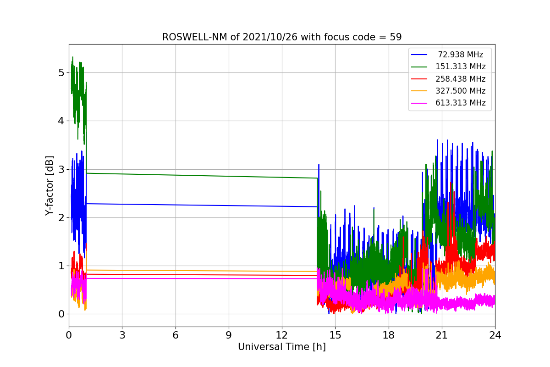Viewport: 550px width, 367px height.
Task: Click the "Y-factor [dB]" axis label
Action: pyautogui.click(x=50, y=185)
